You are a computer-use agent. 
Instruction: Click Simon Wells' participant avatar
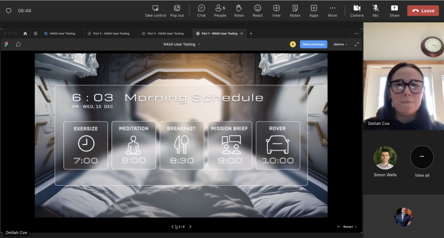pos(385,158)
